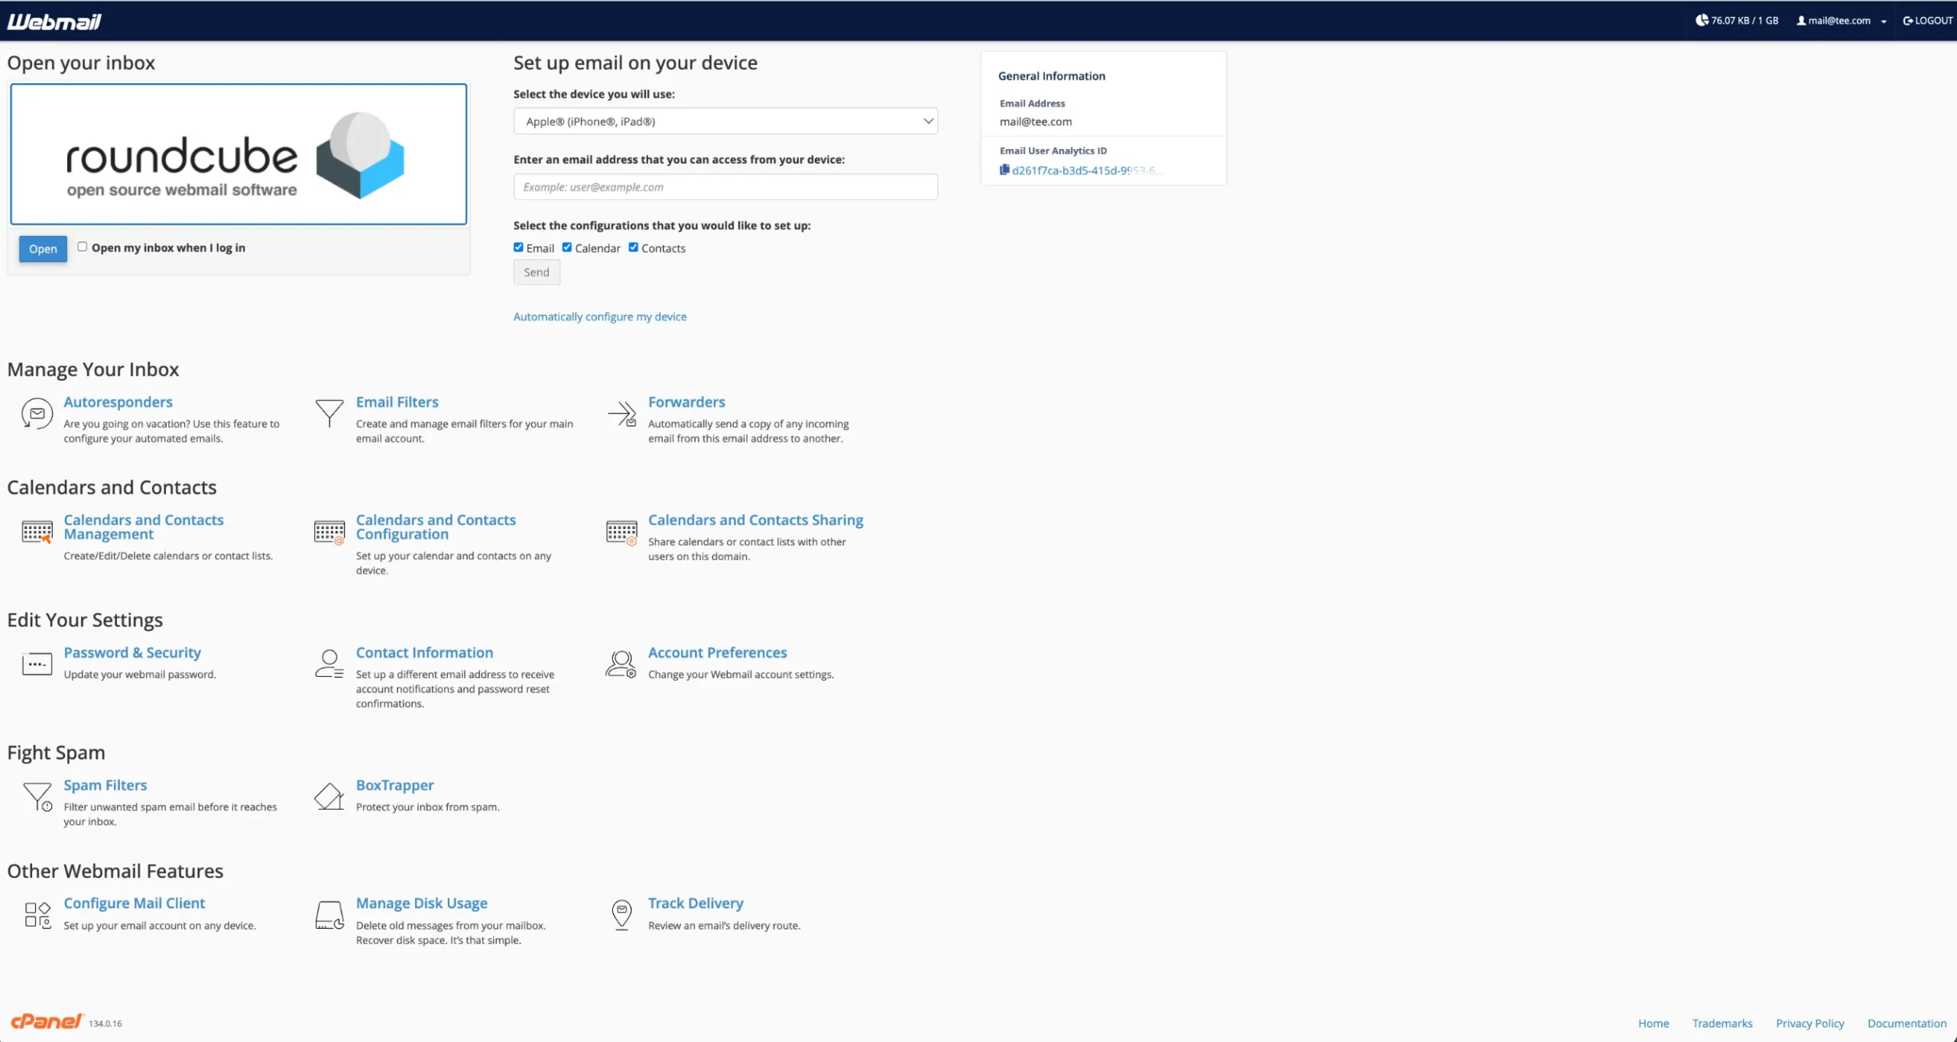
Task: Click the Analytics ID value d261f7ca link
Action: (x=1086, y=170)
